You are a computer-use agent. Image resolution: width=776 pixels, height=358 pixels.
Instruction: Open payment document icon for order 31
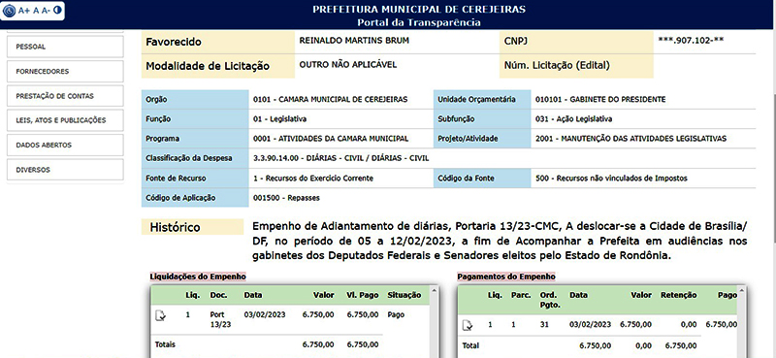pyautogui.click(x=468, y=325)
